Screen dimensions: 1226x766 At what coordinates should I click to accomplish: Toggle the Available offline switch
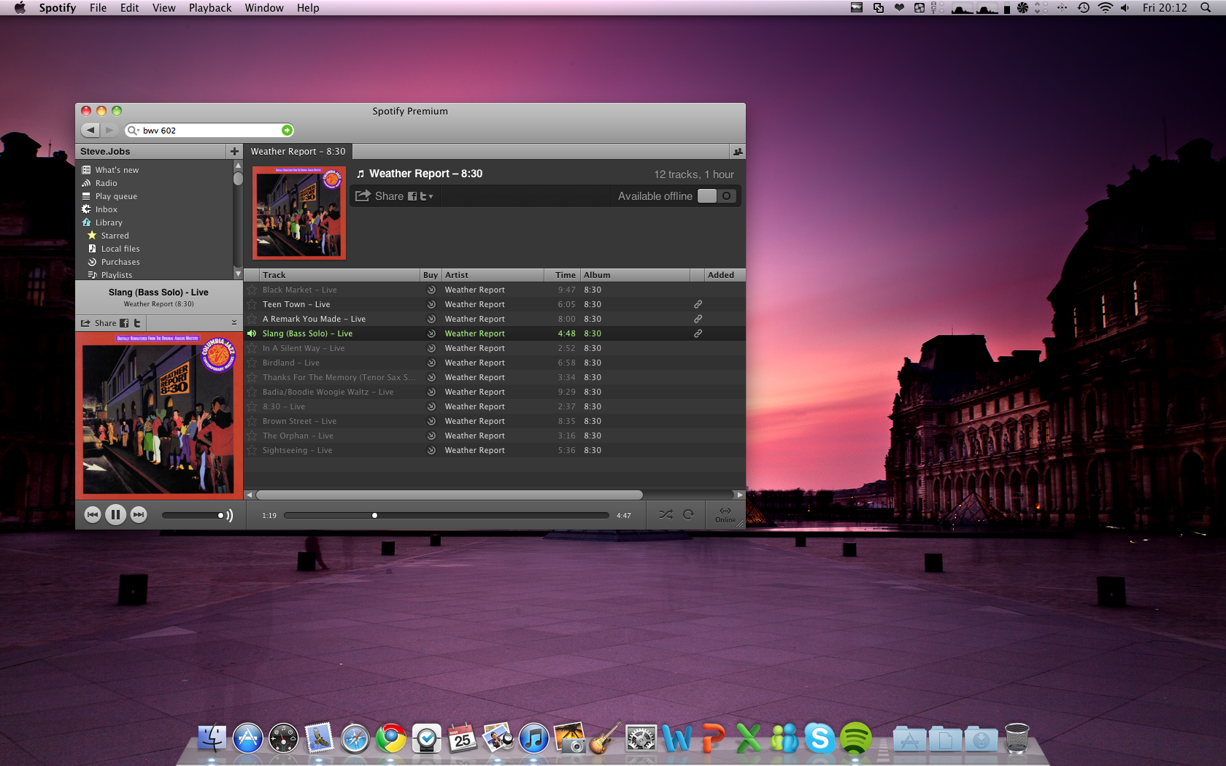pyautogui.click(x=717, y=196)
